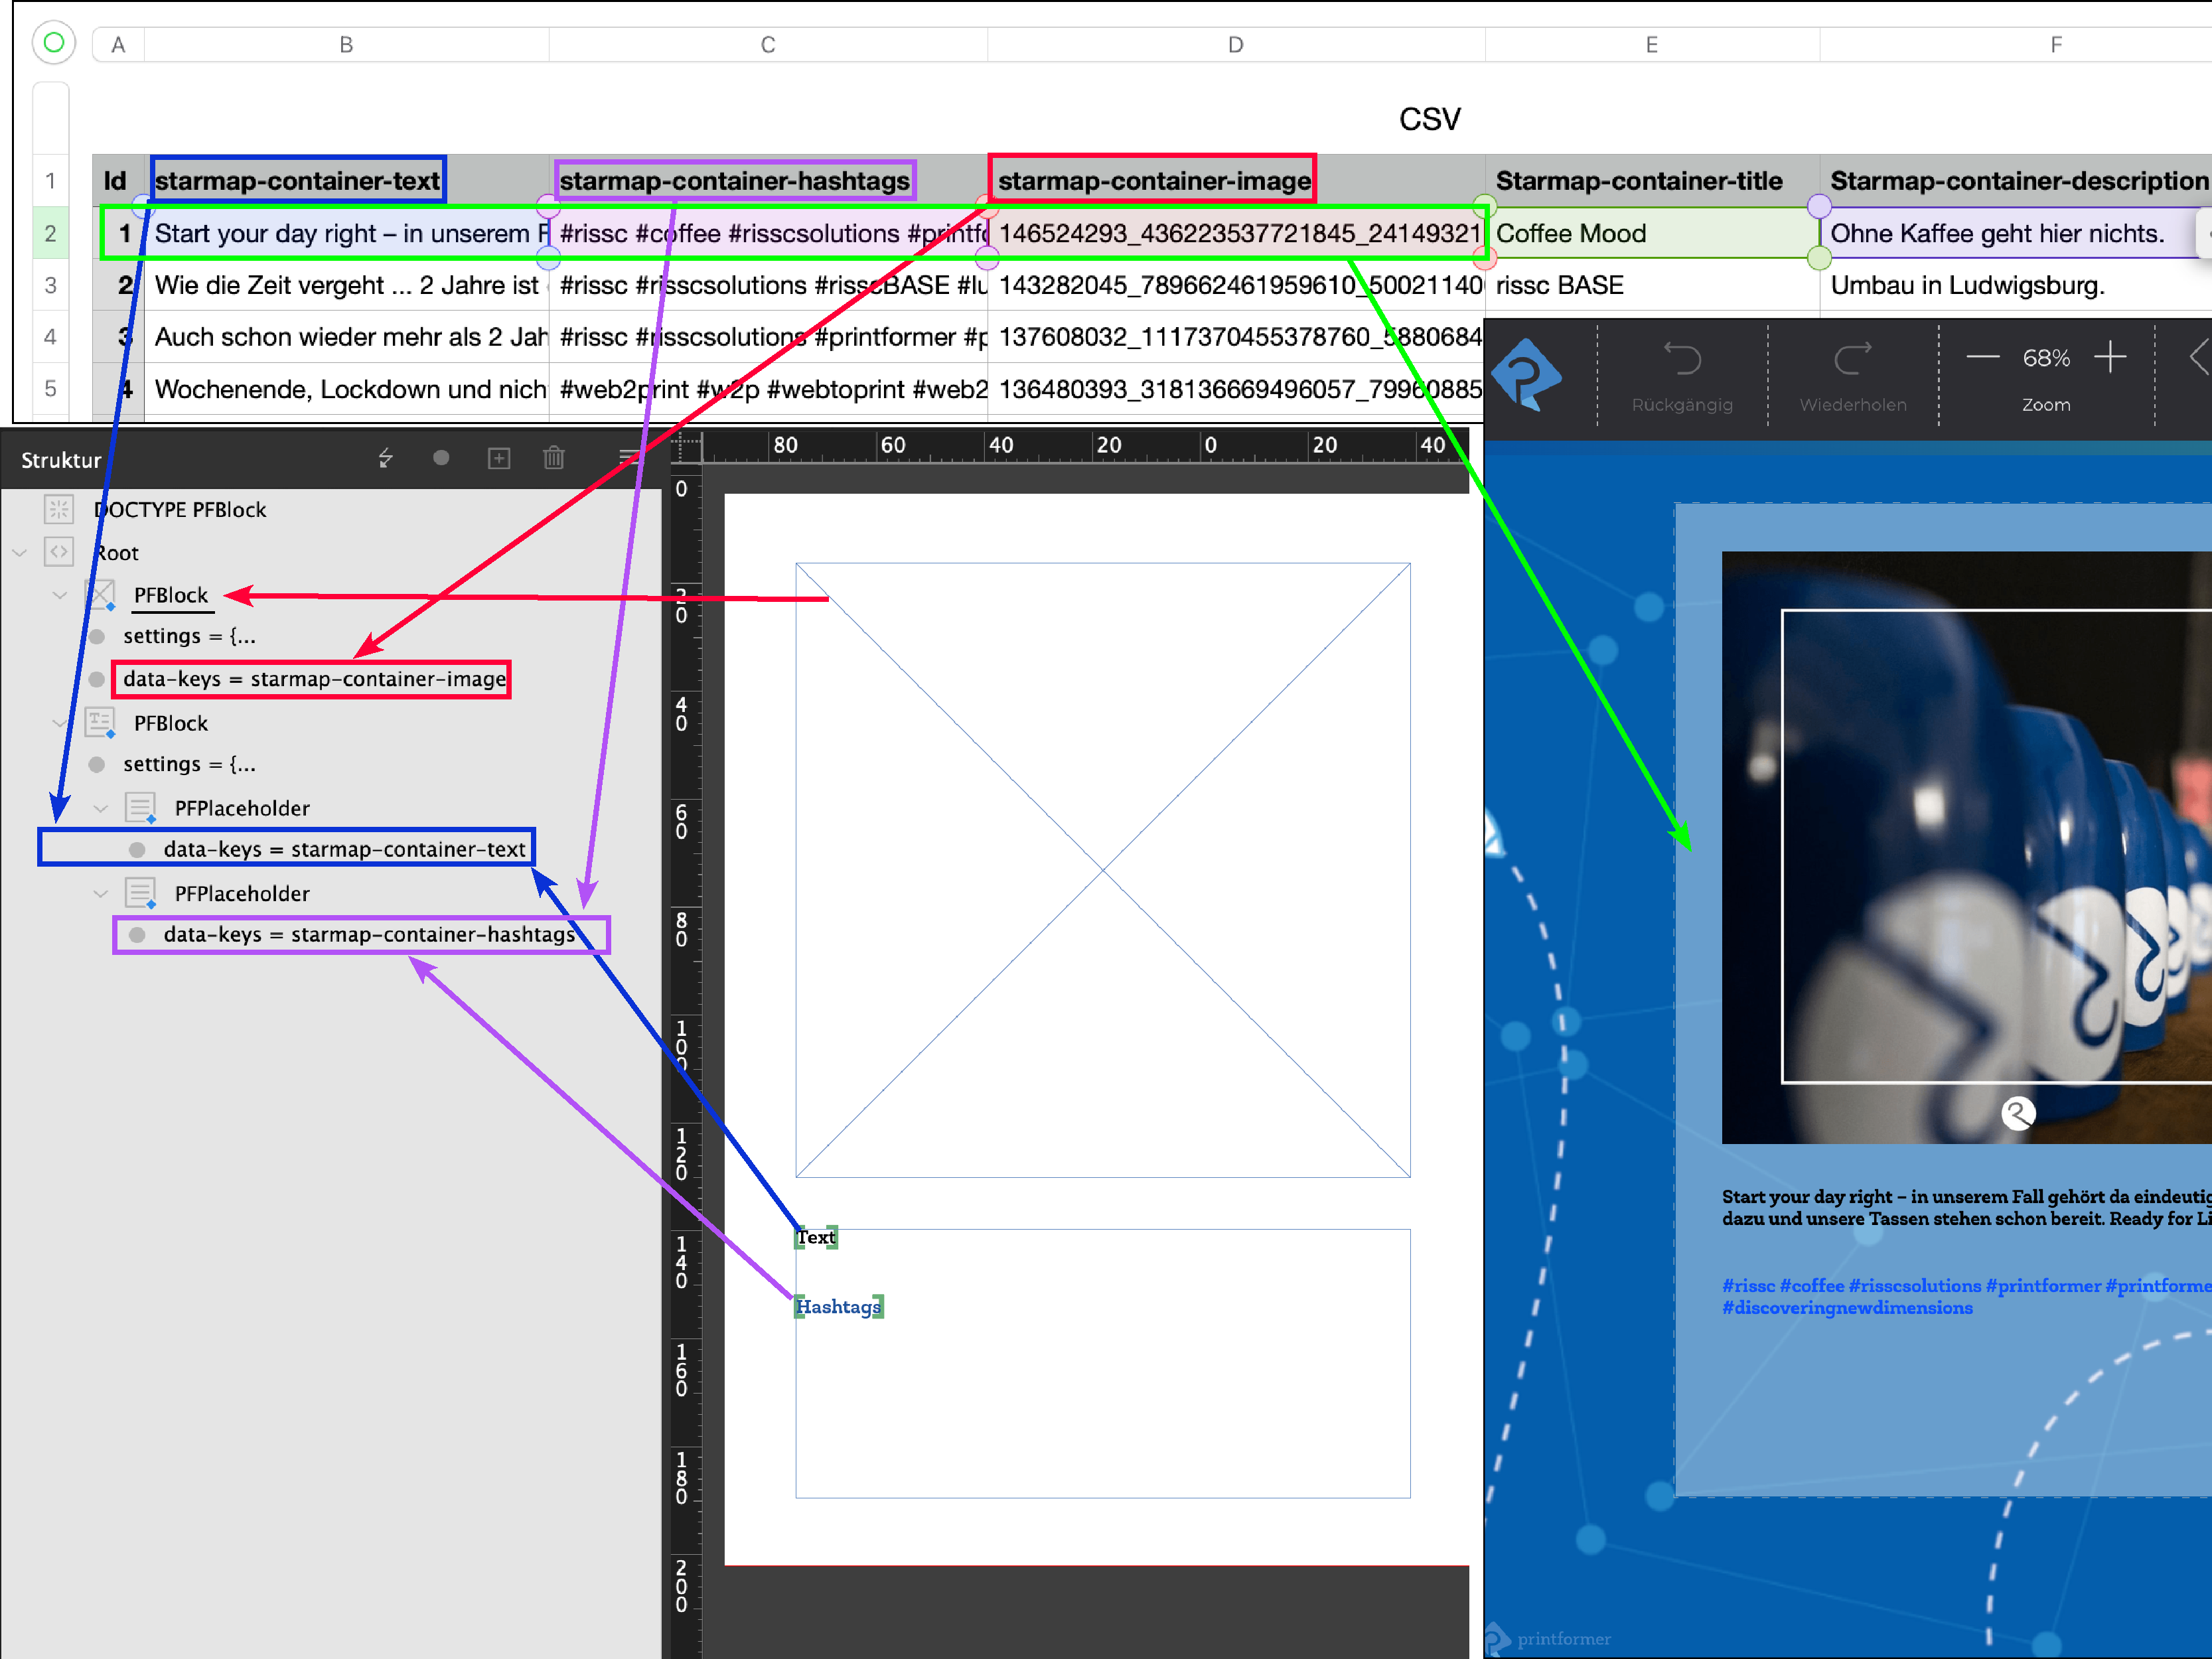This screenshot has height=1659, width=2212.
Task: Toggle the dot beside data-keys starmap-container-text
Action: [138, 849]
